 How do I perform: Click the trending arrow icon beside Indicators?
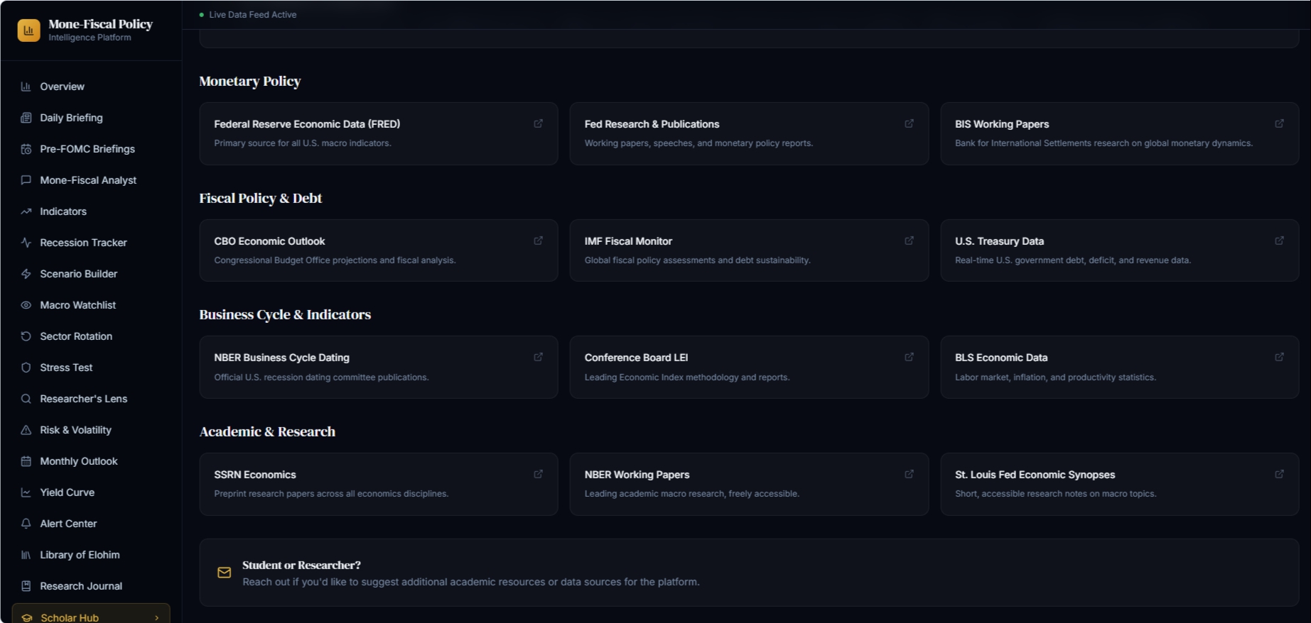[x=26, y=211]
